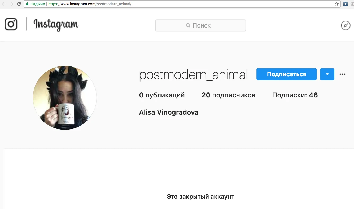Click the green secure padlock icon
The width and height of the screenshot is (354, 209).
(27, 4)
